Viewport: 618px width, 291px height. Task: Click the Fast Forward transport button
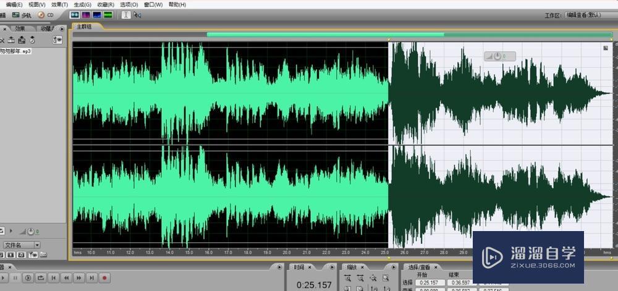[x=79, y=278]
